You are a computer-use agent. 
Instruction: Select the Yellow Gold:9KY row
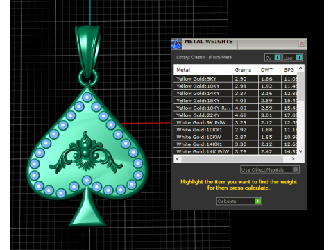coord(235,78)
